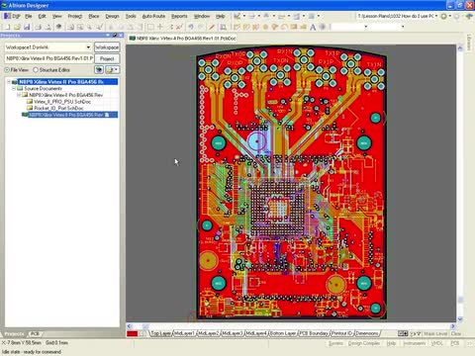Open the Edit menu
The height and width of the screenshot is (356, 475).
42,16
